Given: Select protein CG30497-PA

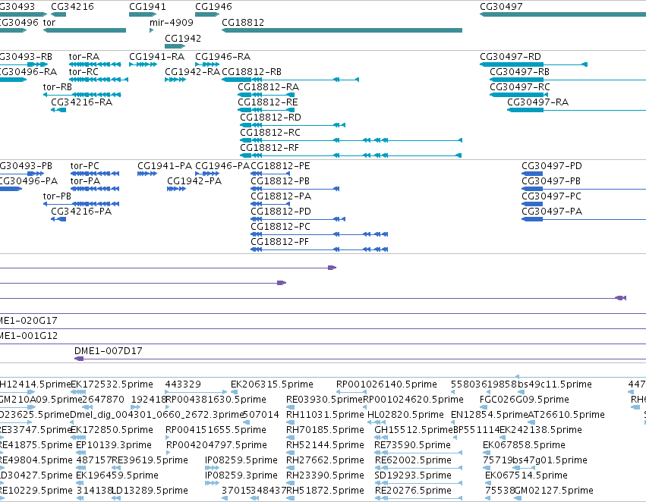Looking at the screenshot, I should 584,219.
